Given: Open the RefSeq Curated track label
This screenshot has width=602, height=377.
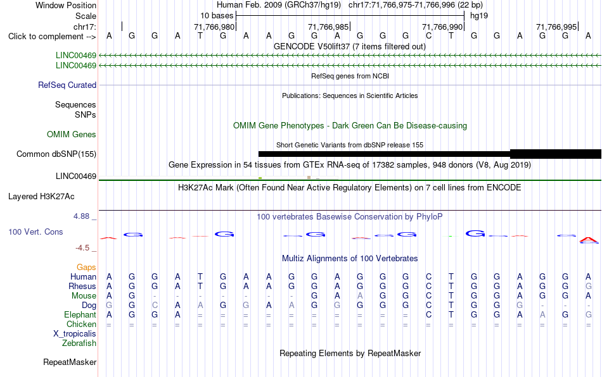Looking at the screenshot, I should pos(67,85).
